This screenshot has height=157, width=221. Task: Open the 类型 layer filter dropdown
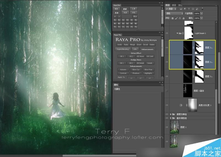coord(171,9)
